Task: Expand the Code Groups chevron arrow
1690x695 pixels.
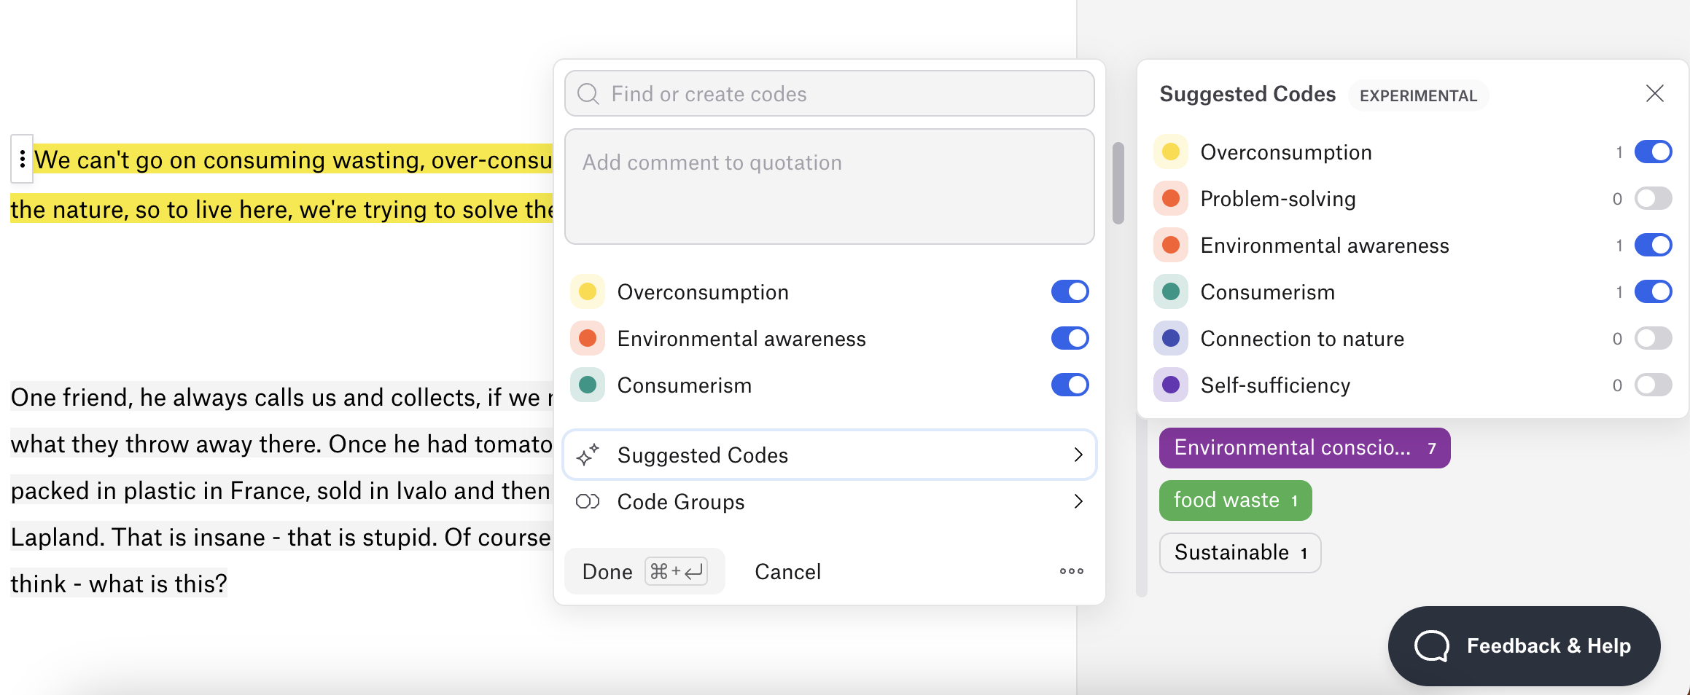Action: (x=1078, y=502)
